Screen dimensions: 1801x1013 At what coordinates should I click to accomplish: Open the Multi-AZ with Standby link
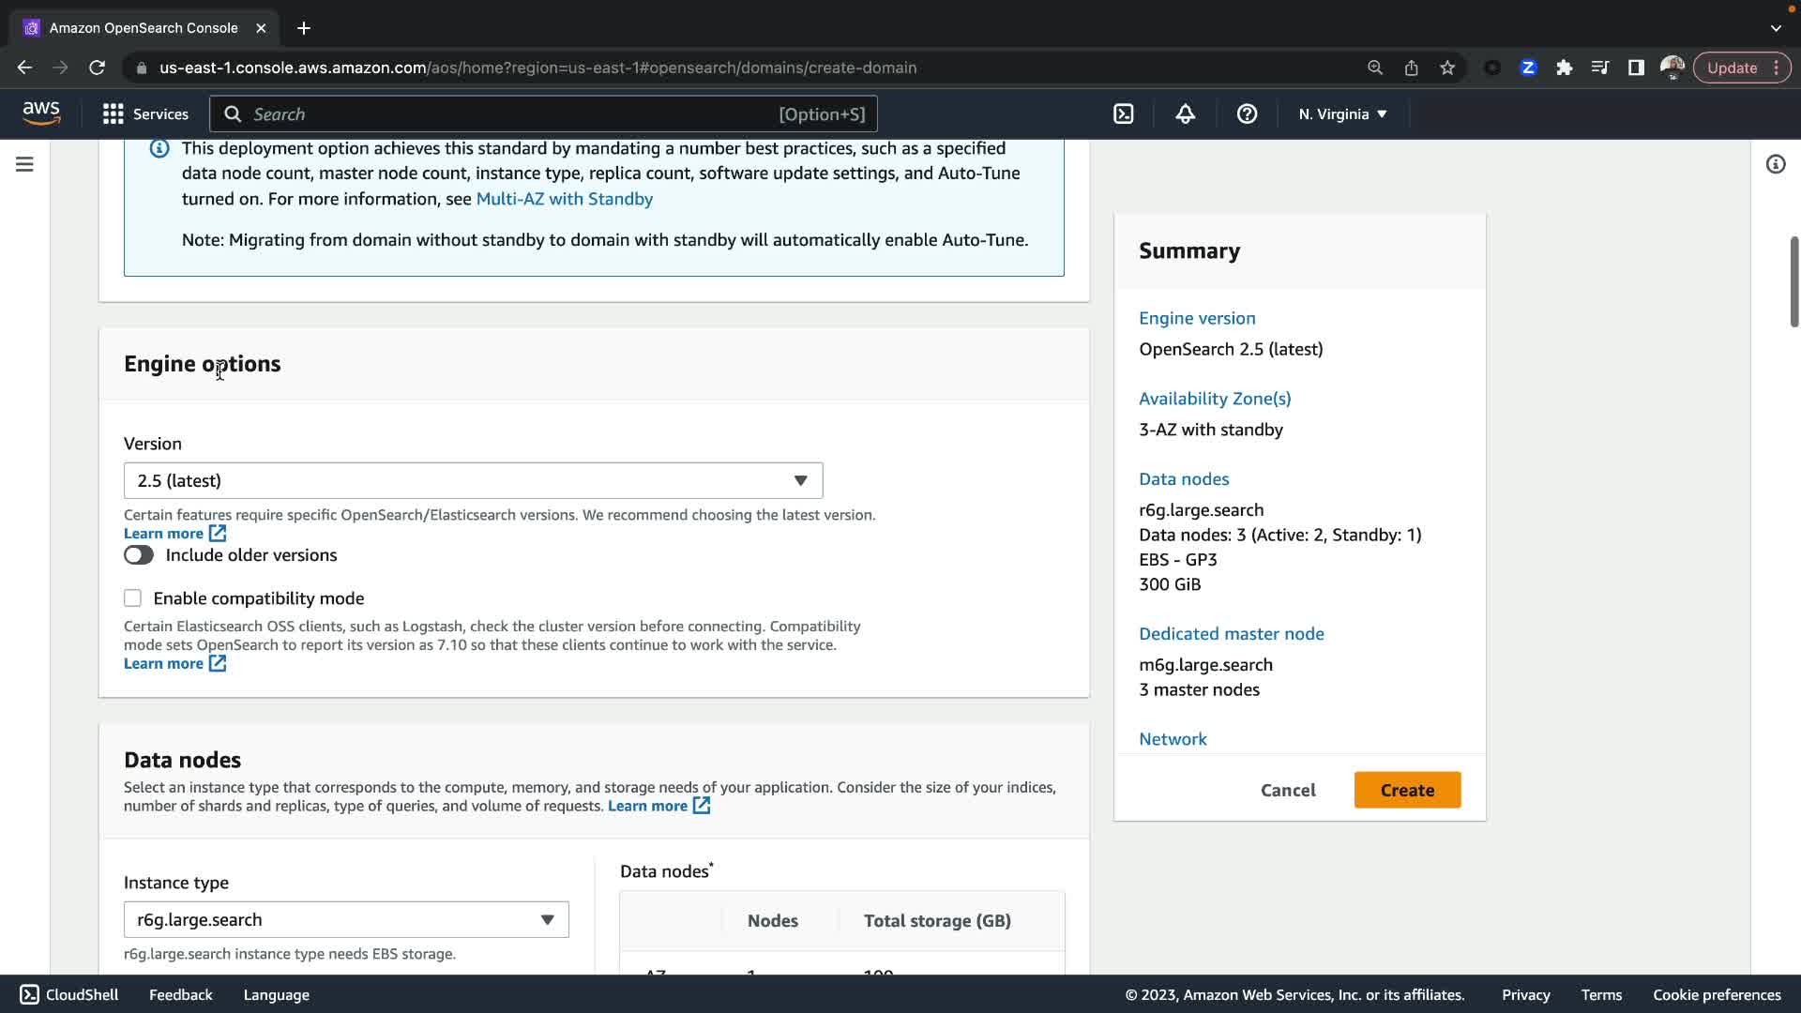pyautogui.click(x=564, y=199)
